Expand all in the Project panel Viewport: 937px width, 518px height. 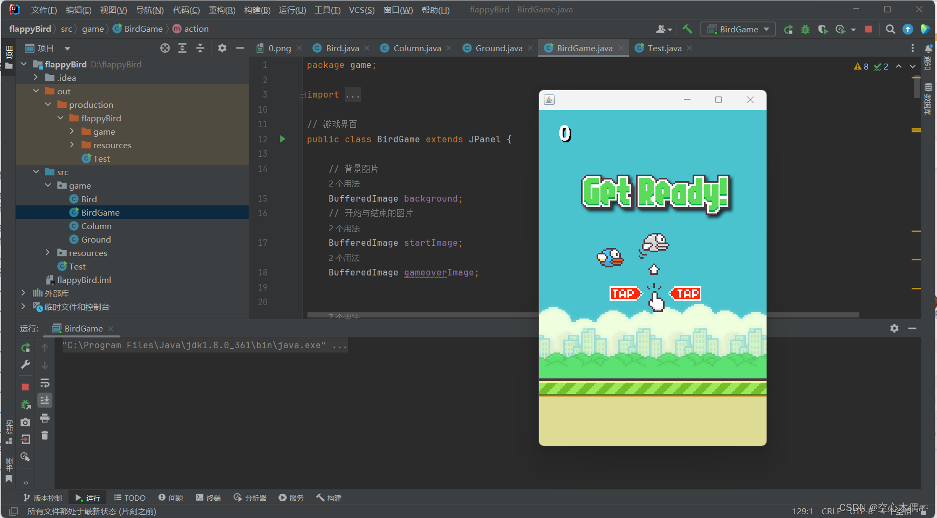pyautogui.click(x=182, y=48)
